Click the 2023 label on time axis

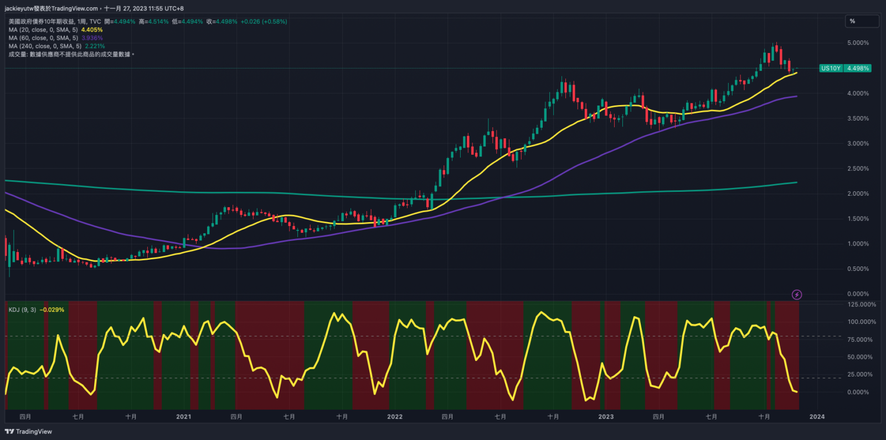[606, 417]
